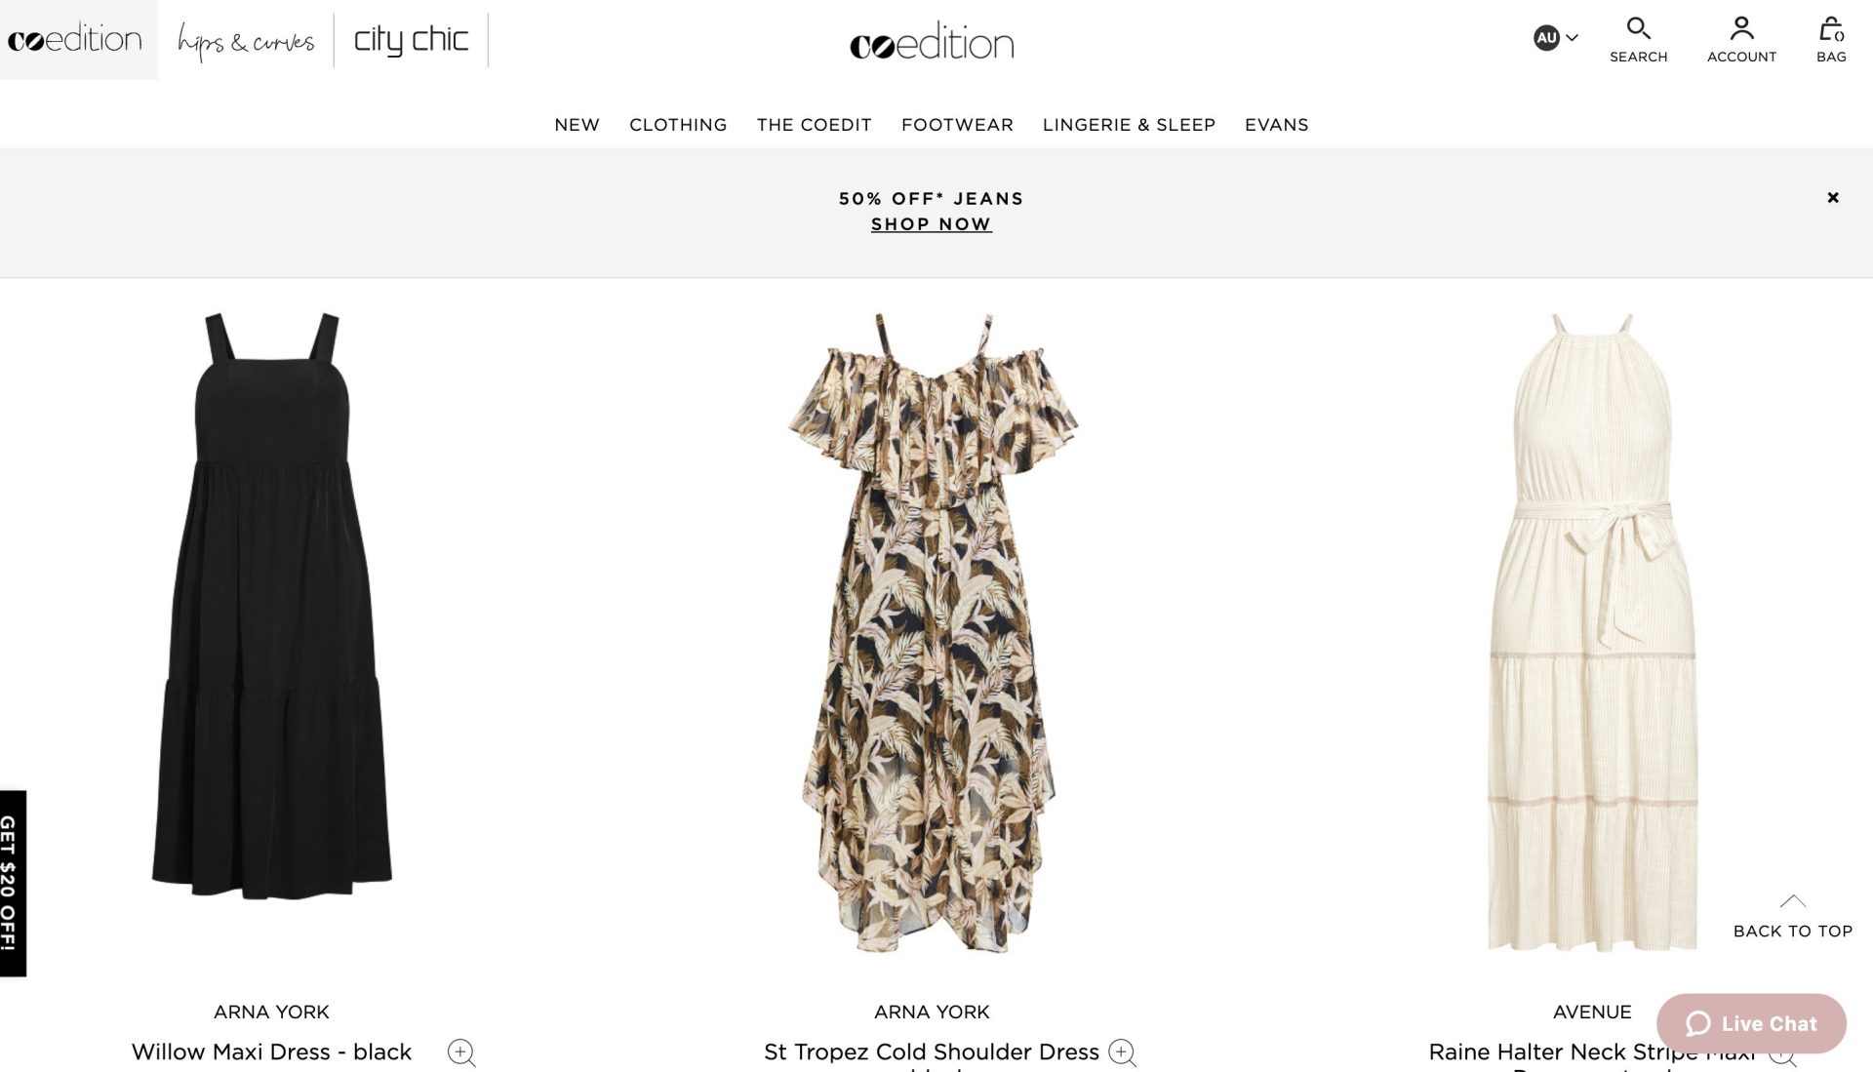The width and height of the screenshot is (1873, 1072).
Task: Dismiss the 50% off jeans banner
Action: pos(1833,198)
